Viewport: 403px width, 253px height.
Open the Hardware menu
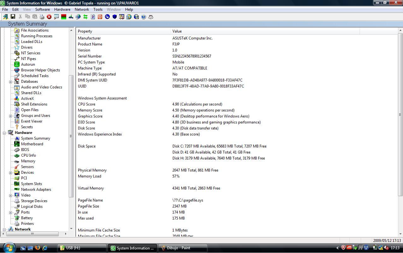click(62, 9)
